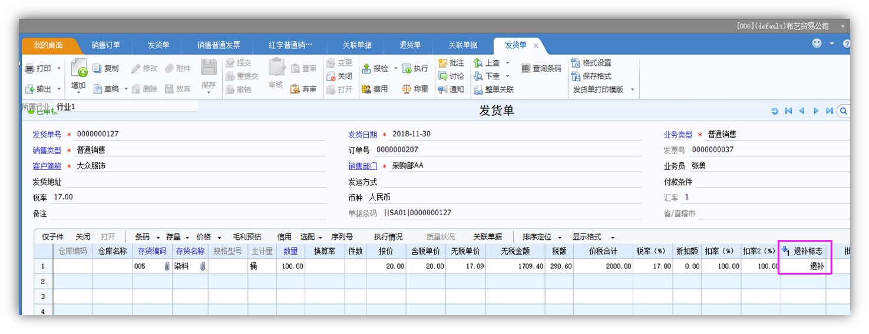Click 仅子件 in the grid toolbar

point(52,237)
